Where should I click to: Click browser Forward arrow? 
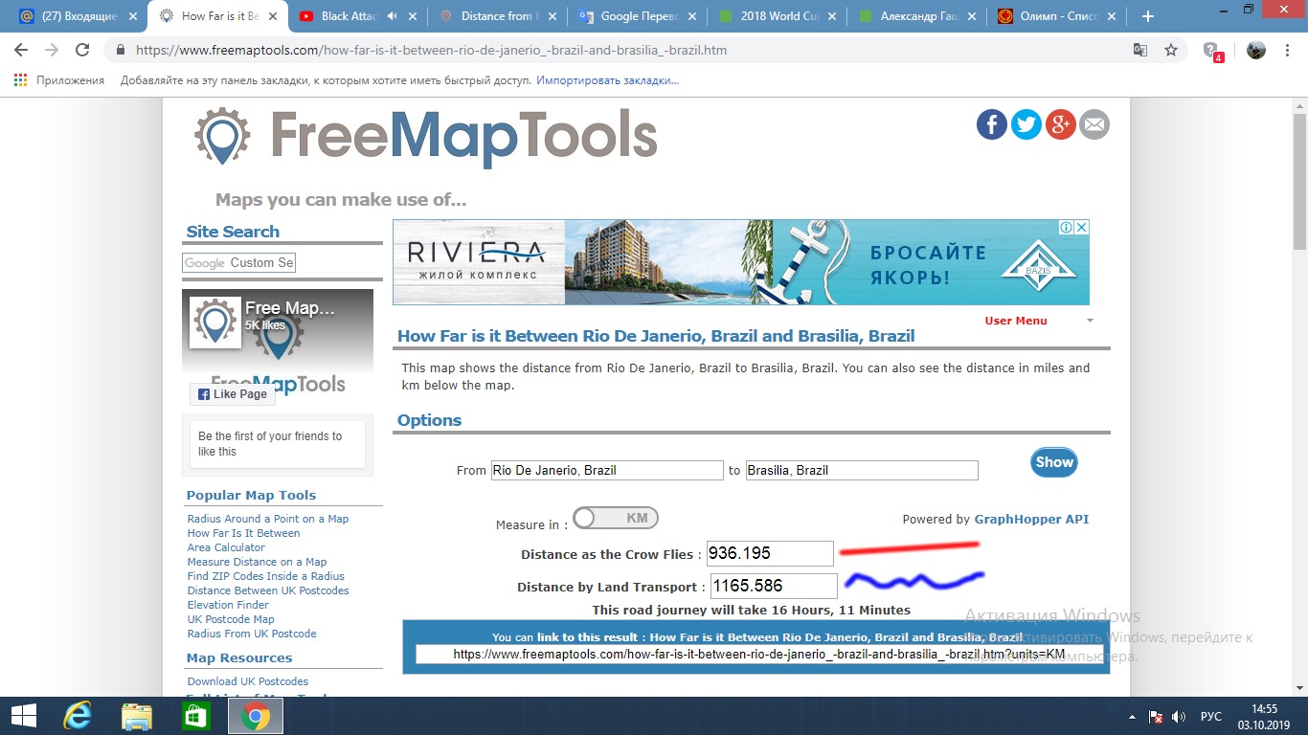pos(52,50)
